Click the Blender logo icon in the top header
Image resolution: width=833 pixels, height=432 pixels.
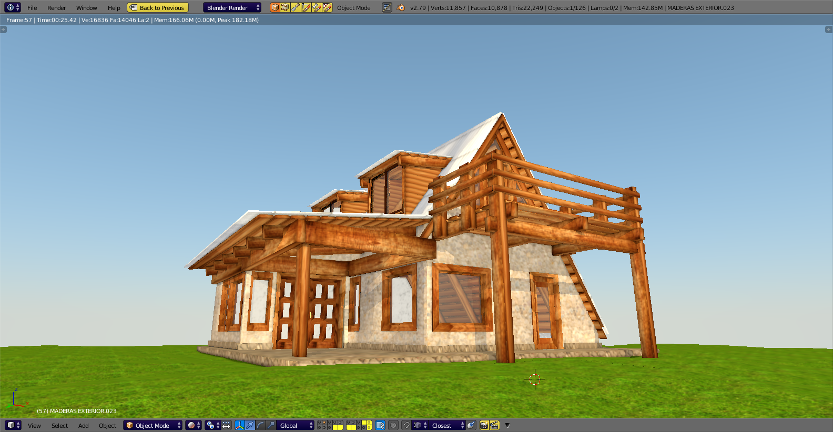(x=401, y=8)
